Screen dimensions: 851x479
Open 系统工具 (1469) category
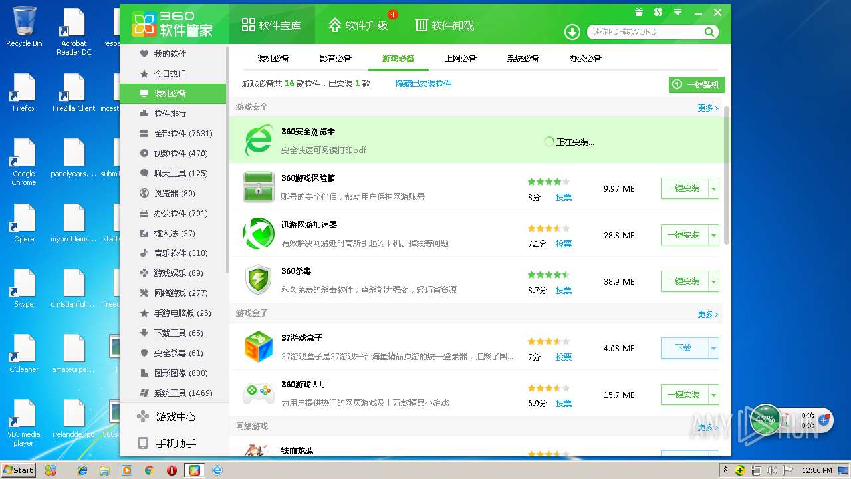point(173,393)
